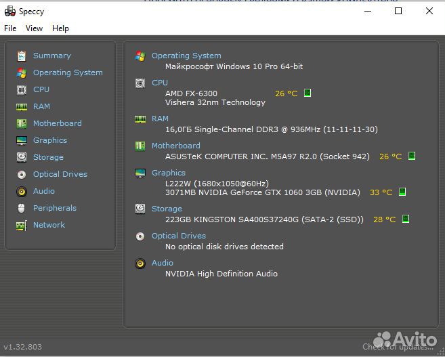Click the Optical Drives disc icon in sidebar

pyautogui.click(x=22, y=174)
